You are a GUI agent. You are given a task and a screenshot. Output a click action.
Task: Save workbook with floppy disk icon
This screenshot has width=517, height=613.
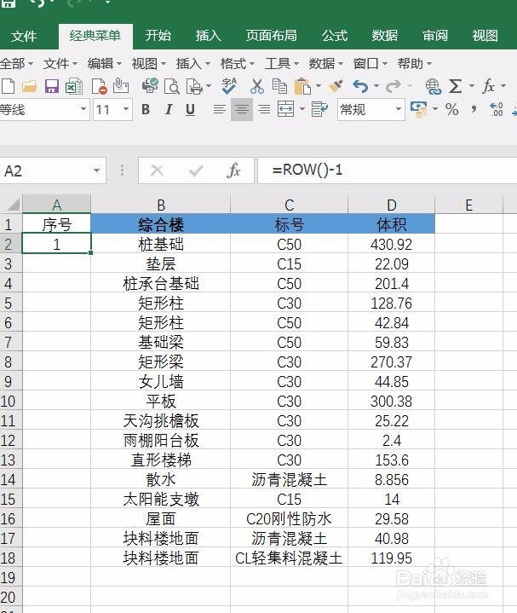coord(52,86)
